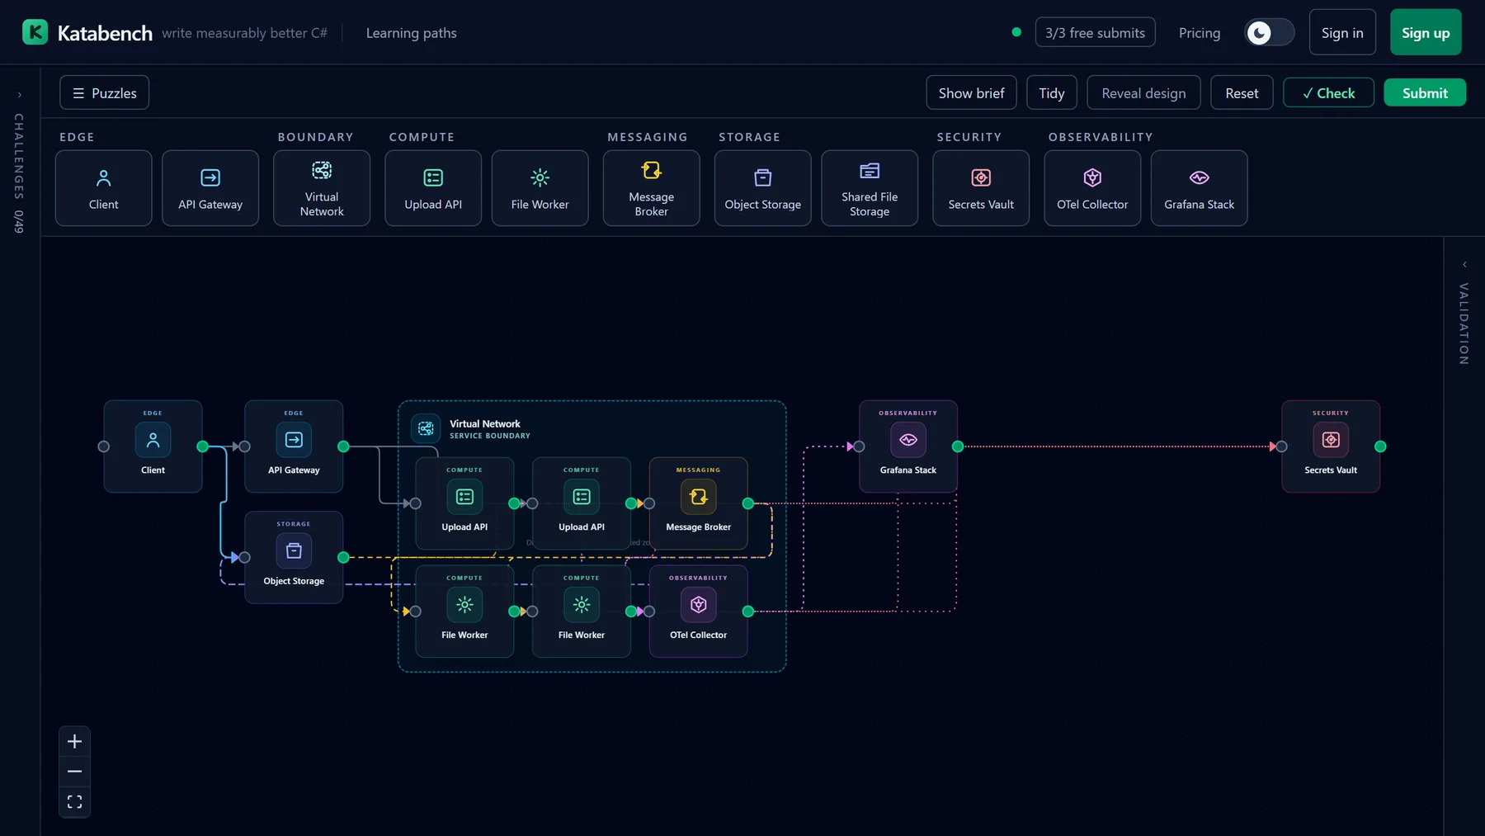Viewport: 1485px width, 836px height.
Task: Tidy the diagram layout
Action: (x=1051, y=93)
